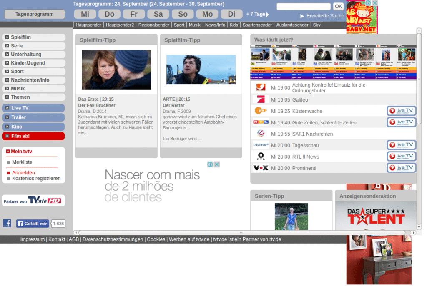Select Do day tab
The width and height of the screenshot is (427, 291).
[110, 14]
